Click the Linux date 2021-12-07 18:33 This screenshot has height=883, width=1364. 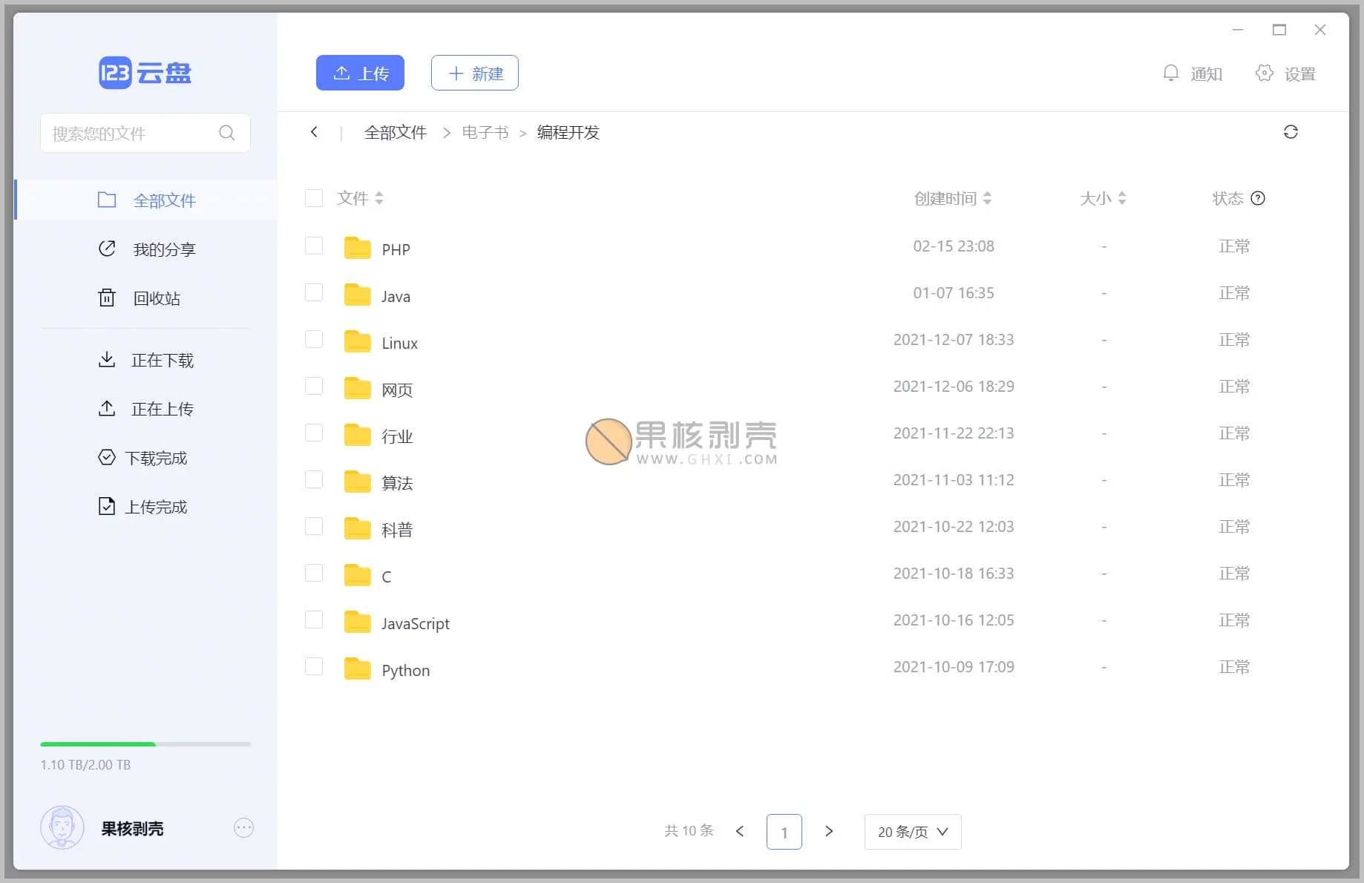tap(954, 339)
